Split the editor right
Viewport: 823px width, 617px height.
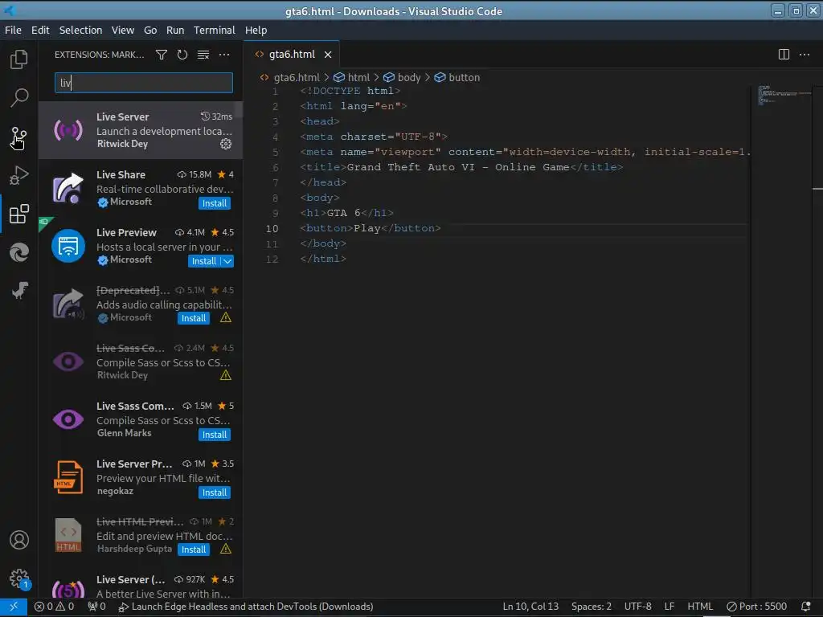(784, 55)
